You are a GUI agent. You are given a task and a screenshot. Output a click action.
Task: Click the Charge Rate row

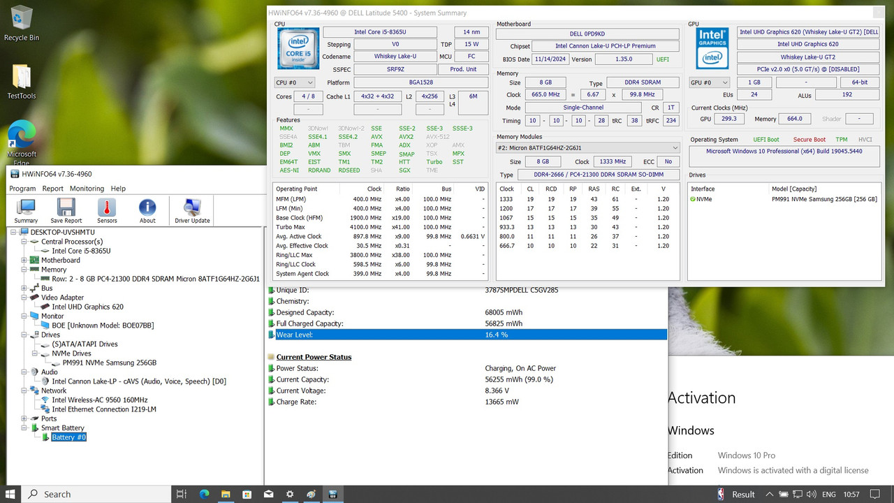point(467,402)
